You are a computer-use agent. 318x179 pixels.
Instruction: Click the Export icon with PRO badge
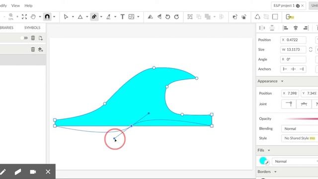(290, 16)
